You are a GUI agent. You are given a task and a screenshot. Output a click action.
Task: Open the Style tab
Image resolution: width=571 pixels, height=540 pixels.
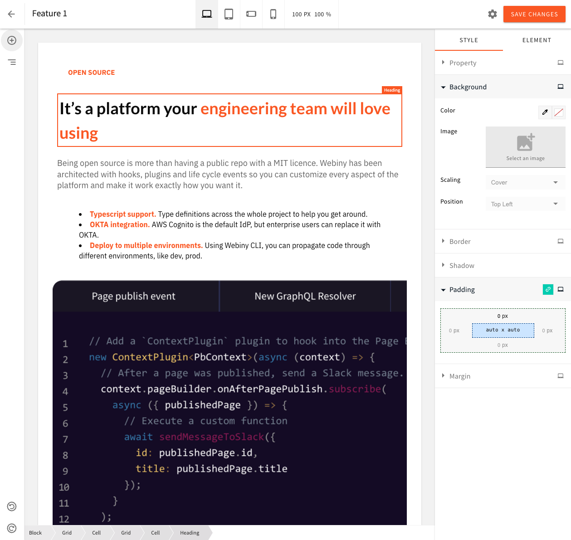(469, 40)
